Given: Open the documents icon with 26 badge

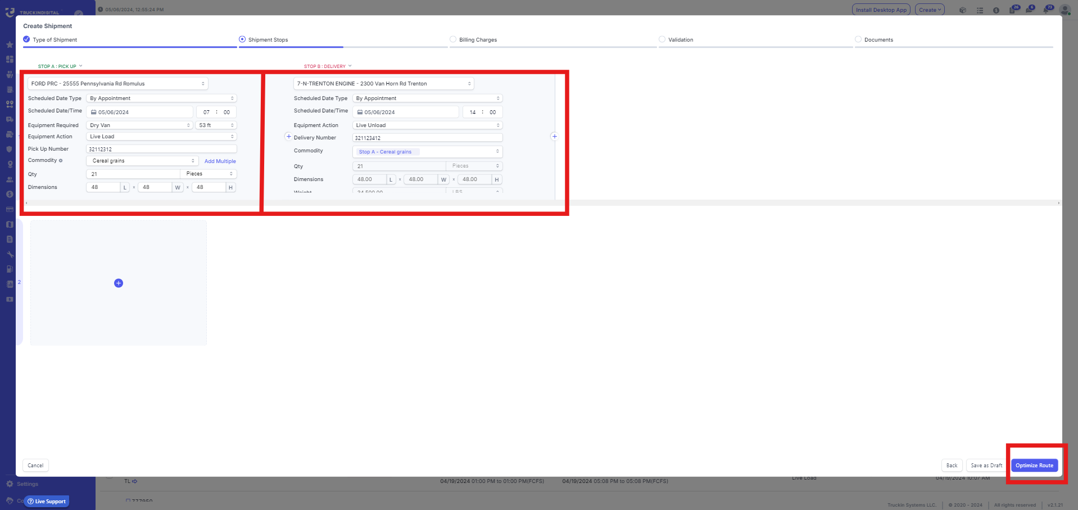Looking at the screenshot, I should click(1013, 10).
